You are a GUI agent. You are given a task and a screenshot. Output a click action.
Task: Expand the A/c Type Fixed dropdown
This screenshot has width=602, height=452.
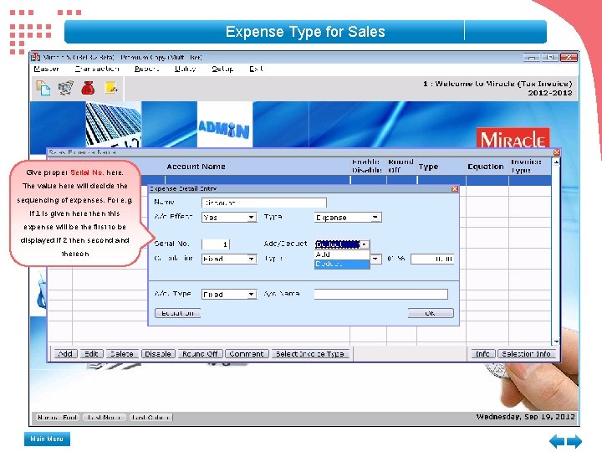point(251,295)
